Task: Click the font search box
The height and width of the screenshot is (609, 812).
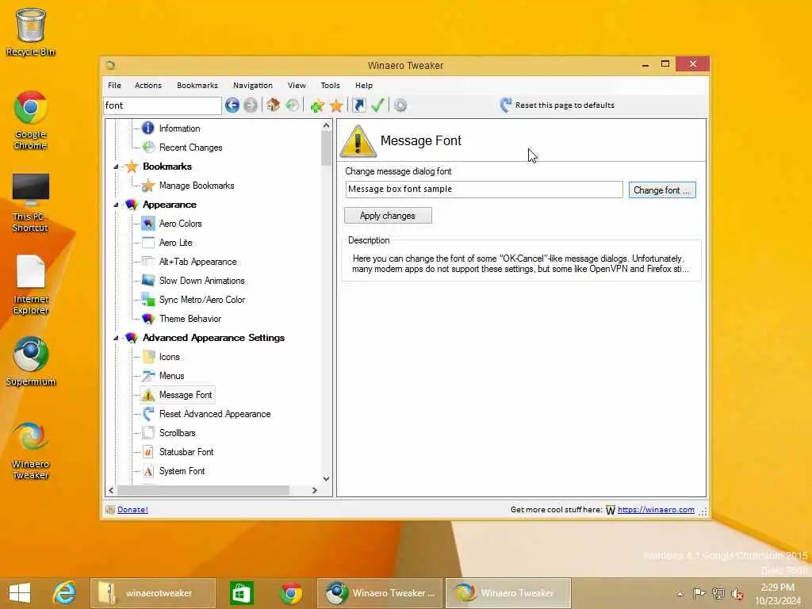Action: 163,105
